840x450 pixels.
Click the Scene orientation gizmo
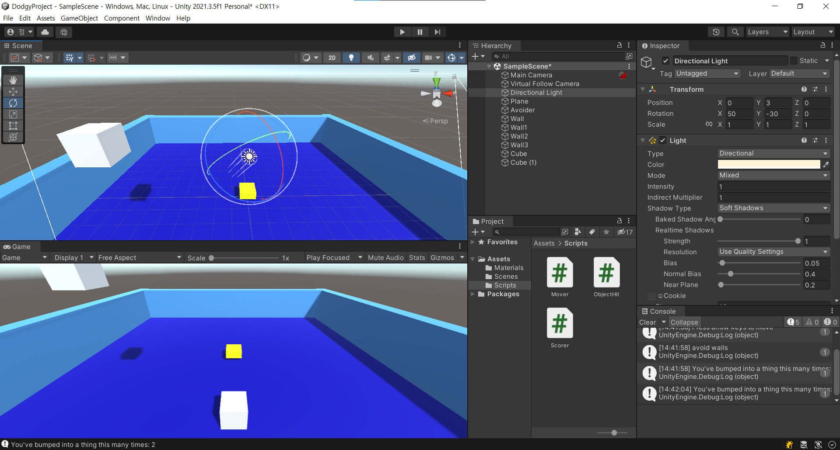[x=437, y=93]
